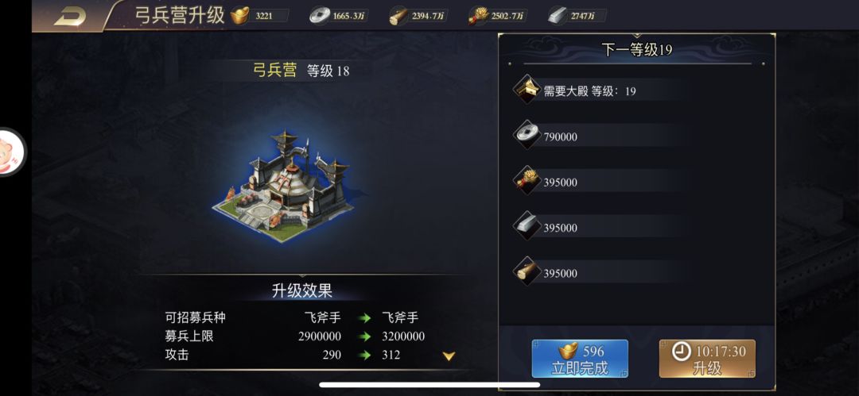The height and width of the screenshot is (396, 859).
Task: Tap the silver coin resource icon in top bar
Action: 320,16
